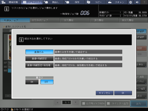The height and width of the screenshot is (111, 148).
Task: Go to previous page with up arrow
Action: tap(58, 102)
